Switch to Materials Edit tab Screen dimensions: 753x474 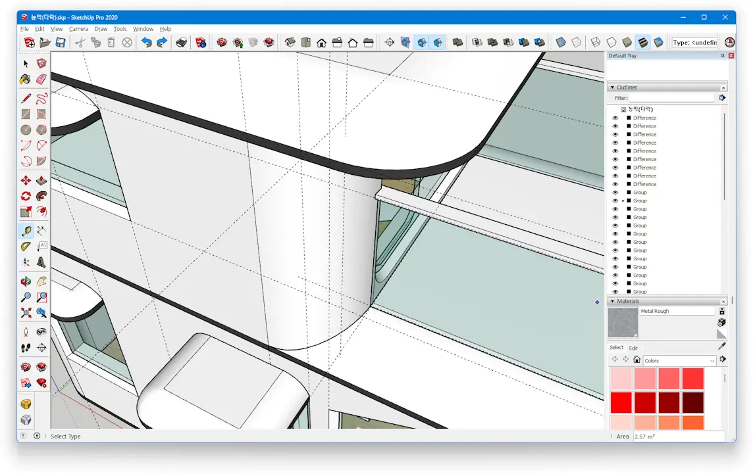[633, 348]
